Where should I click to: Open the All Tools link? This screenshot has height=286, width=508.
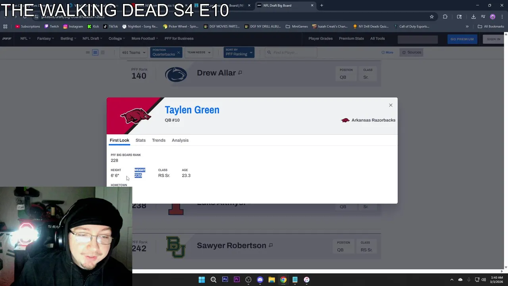[x=377, y=39]
